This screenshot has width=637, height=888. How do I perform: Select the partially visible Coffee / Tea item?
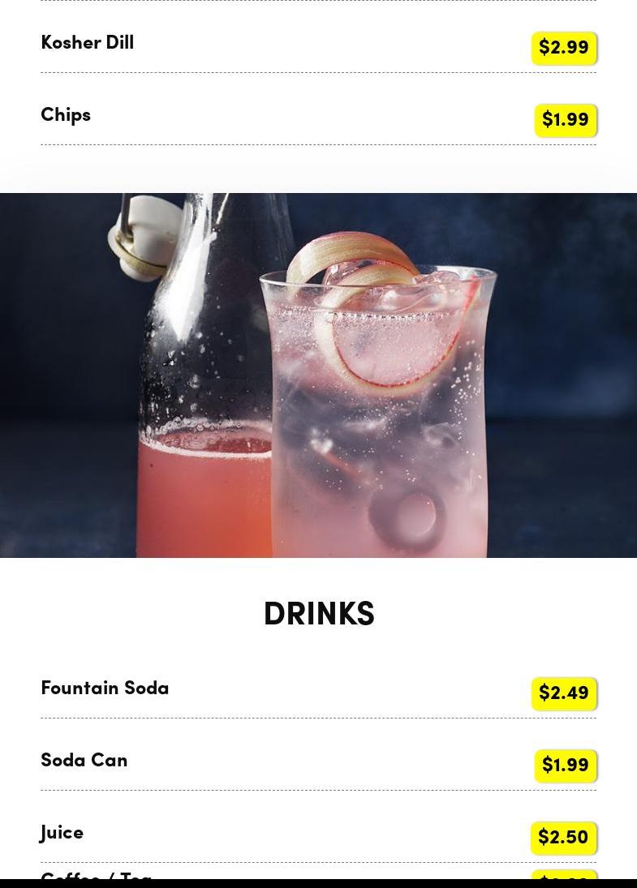pos(96,876)
